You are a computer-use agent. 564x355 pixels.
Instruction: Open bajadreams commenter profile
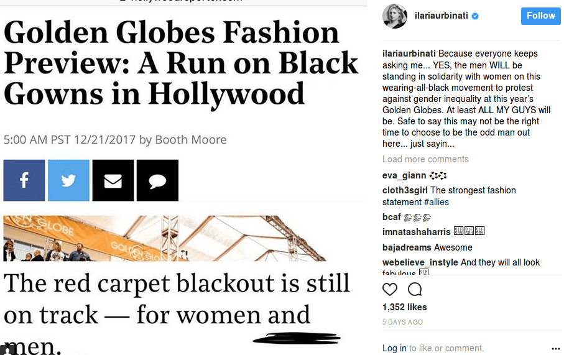point(407,247)
